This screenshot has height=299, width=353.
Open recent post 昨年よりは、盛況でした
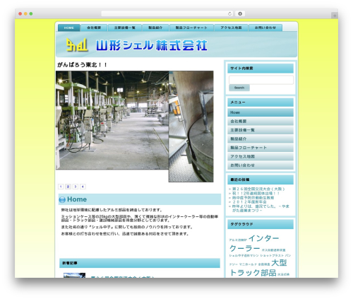(x=261, y=209)
